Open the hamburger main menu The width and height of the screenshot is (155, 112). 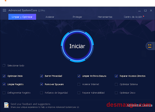[x=4, y=10]
